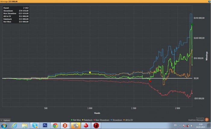Click the 1 500 hands axis label
Viewport: 211px width, 129px height.
pos(134,108)
